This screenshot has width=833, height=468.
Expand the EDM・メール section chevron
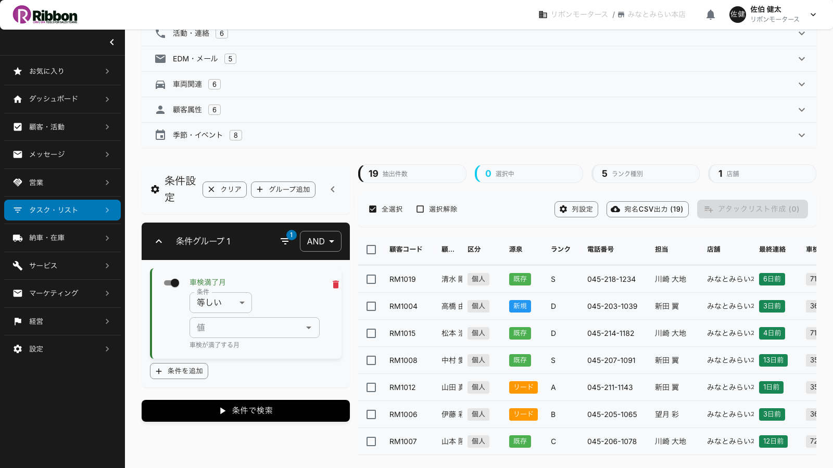click(x=802, y=59)
